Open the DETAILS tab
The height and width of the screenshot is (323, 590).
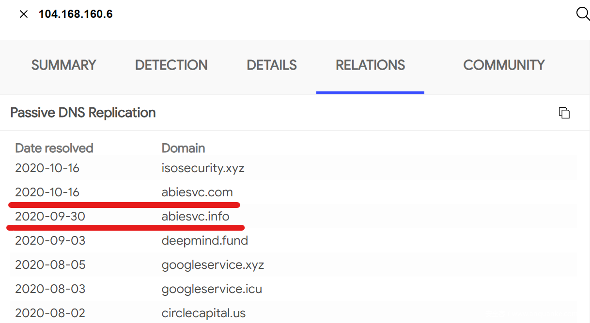click(271, 65)
